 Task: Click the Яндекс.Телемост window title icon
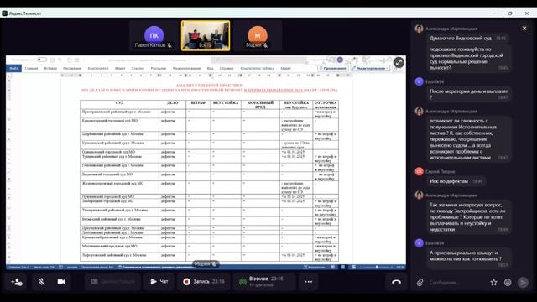[4, 13]
